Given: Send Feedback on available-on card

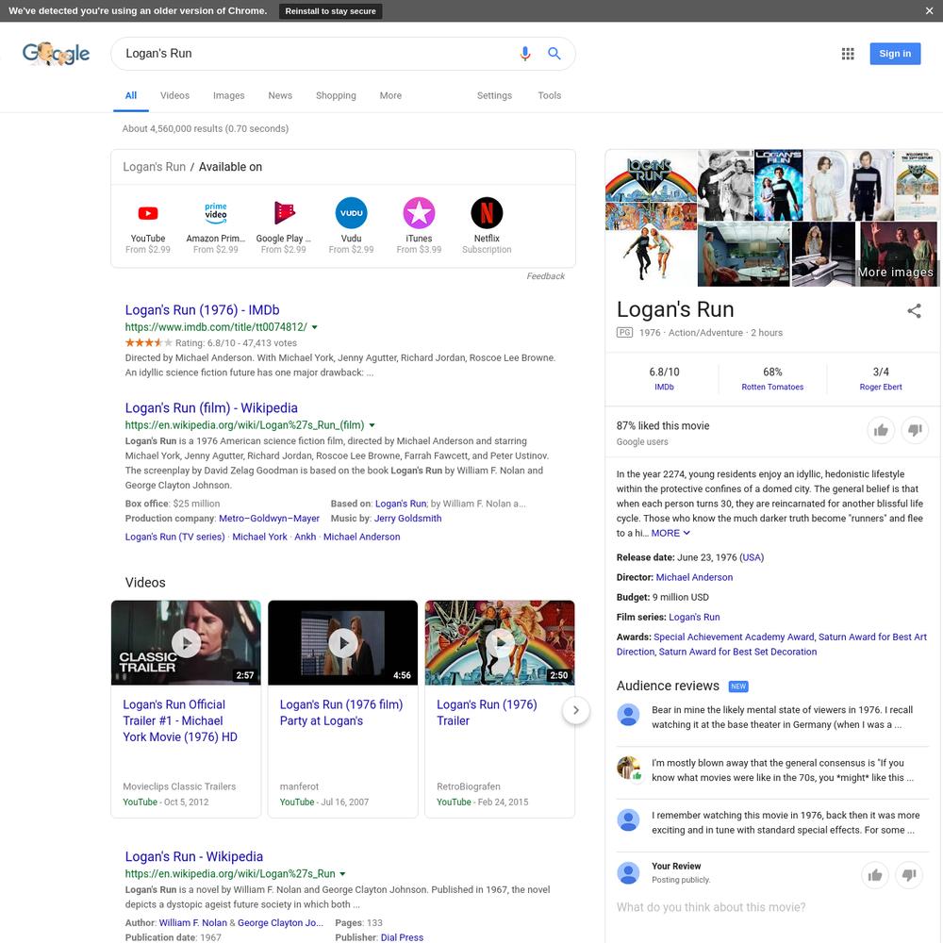Looking at the screenshot, I should click(545, 276).
